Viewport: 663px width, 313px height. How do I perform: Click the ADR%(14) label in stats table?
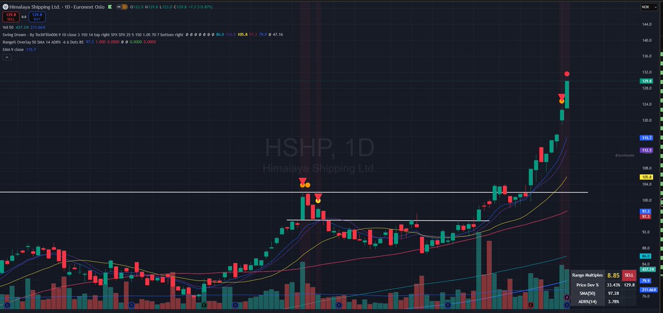(x=587, y=302)
